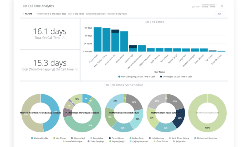Toggle Zeynep Şengil legend entry
Image resolution: width=248 pixels, height=147 pixels.
tap(117, 141)
